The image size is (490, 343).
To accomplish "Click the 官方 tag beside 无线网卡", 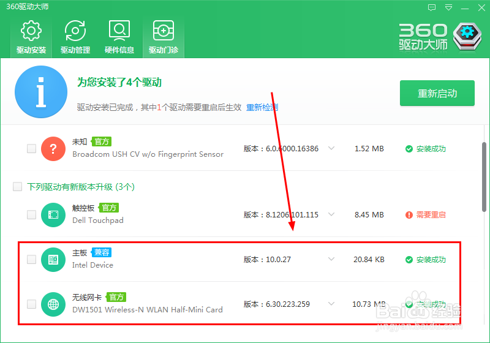I will coord(116,297).
